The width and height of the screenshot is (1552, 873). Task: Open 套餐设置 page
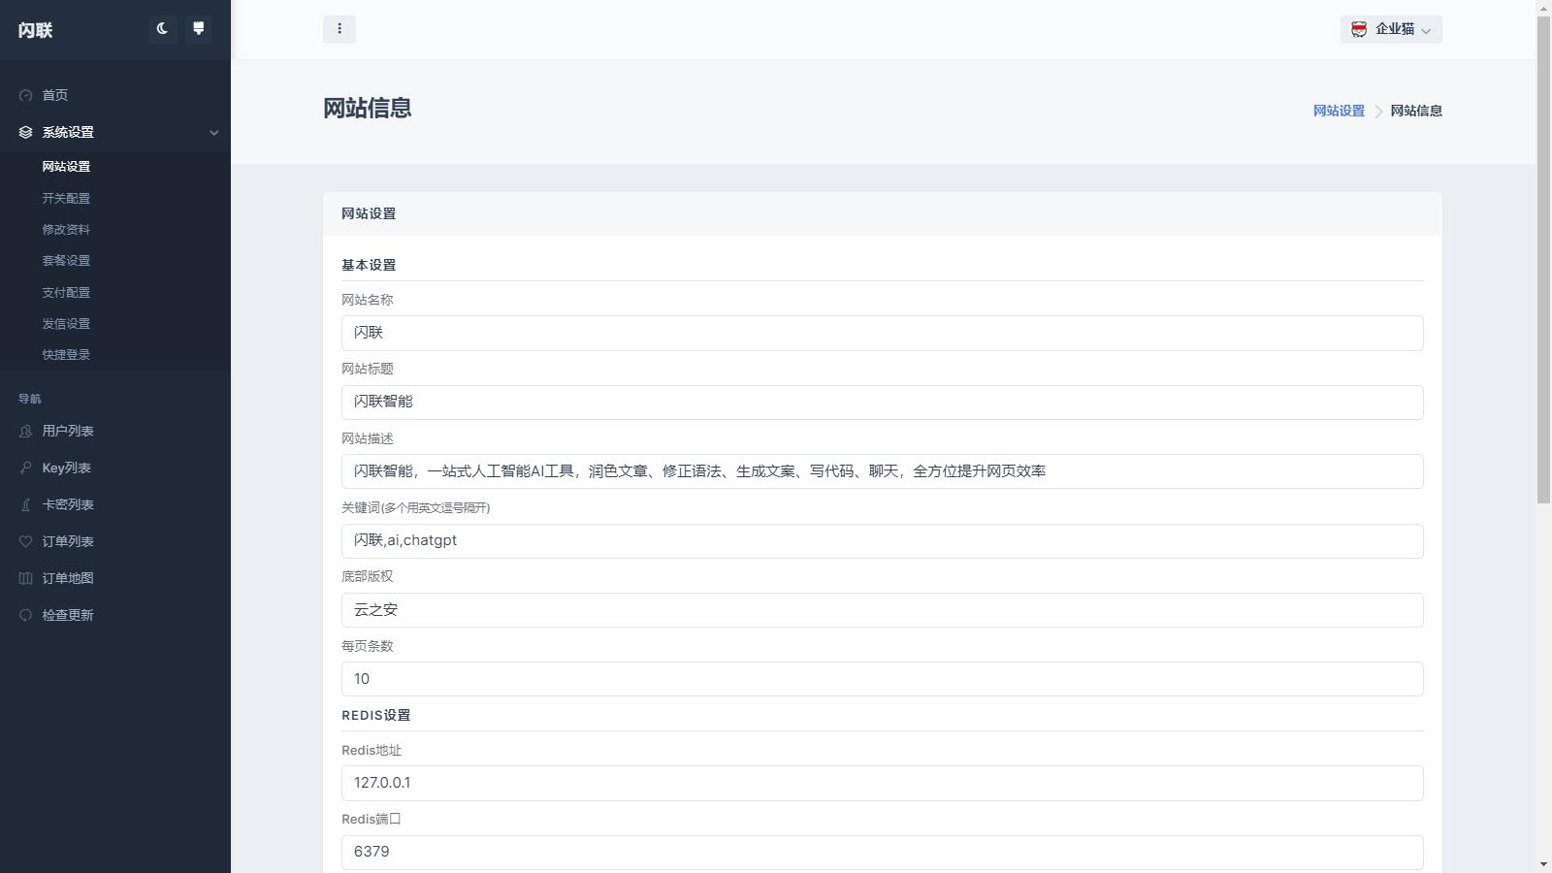66,260
